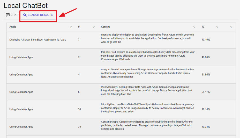Sort by the Content column header
This screenshot has width=240, height=138.
coord(105,27)
